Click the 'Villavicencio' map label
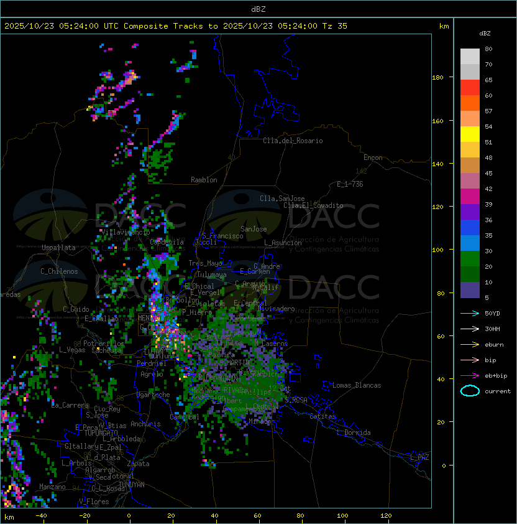The width and height of the screenshot is (517, 524). (126, 232)
